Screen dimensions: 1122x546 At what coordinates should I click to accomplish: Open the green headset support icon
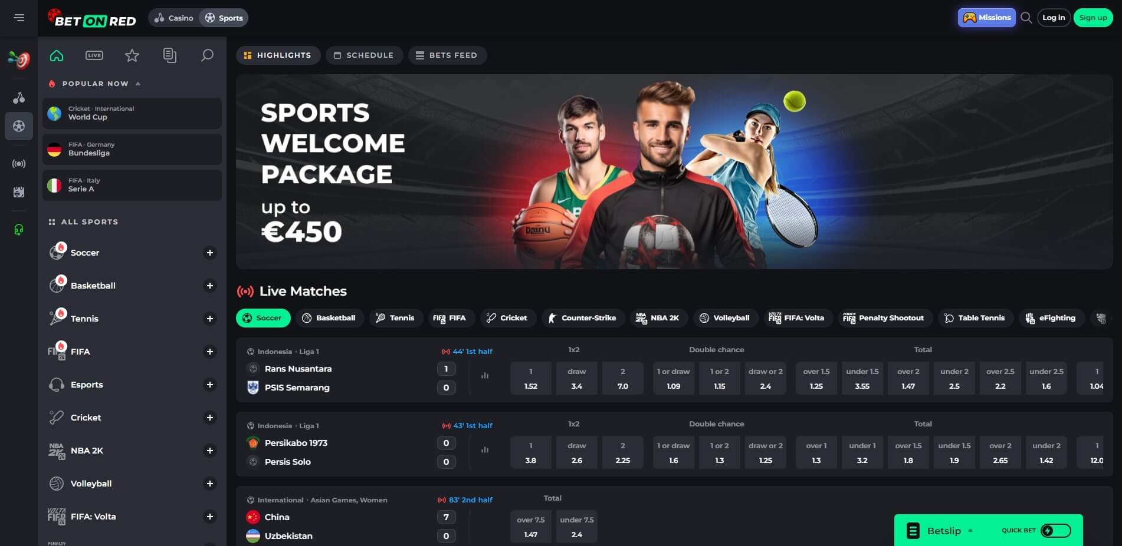point(19,230)
